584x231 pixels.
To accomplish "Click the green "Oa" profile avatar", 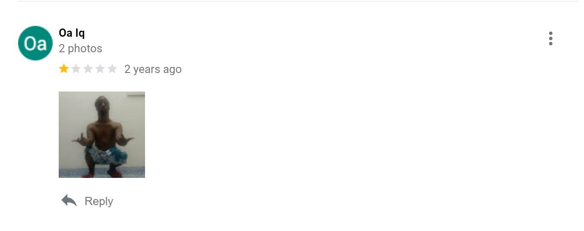I will point(35,43).
